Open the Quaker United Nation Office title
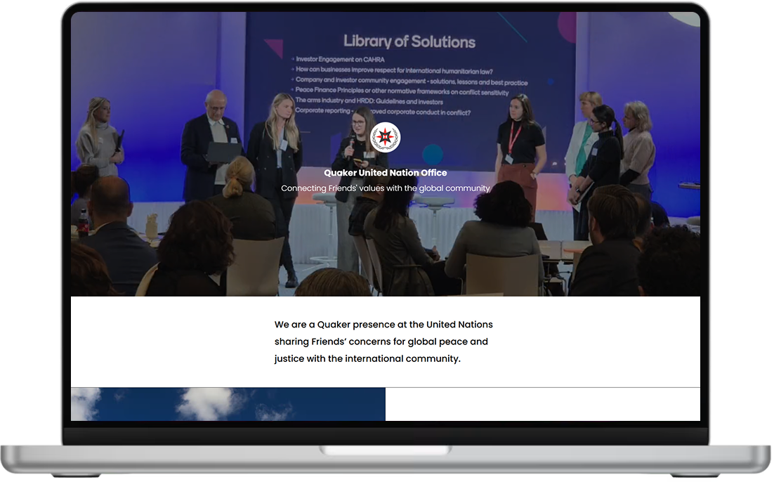774x482 pixels. 385,173
